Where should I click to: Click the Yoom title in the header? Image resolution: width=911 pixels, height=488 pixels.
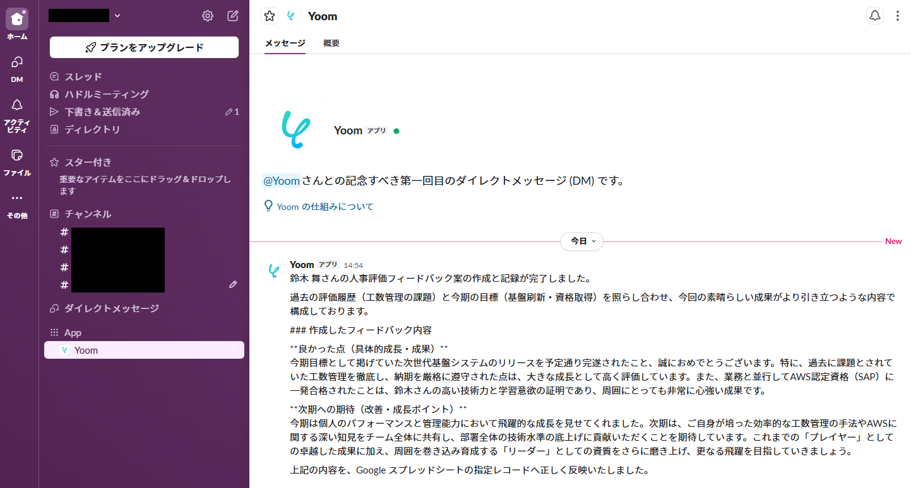[323, 16]
